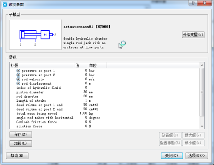Open 帮助 help button
Viewport: 214px width, 165px height.
(17, 155)
